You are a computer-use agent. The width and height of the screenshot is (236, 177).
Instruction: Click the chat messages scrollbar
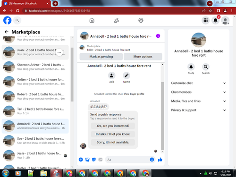(x=162, y=116)
